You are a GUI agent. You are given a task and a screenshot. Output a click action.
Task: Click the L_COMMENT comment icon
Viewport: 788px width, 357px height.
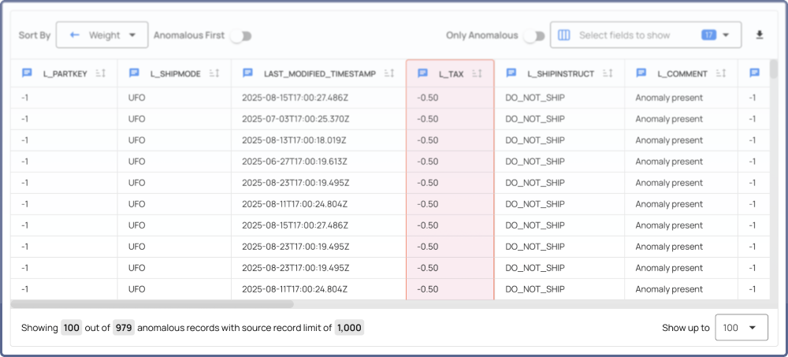click(x=641, y=73)
